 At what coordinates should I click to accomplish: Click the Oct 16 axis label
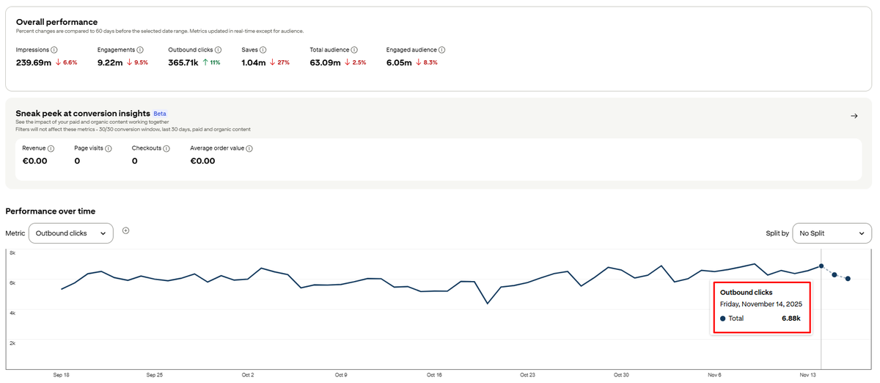pyautogui.click(x=434, y=375)
